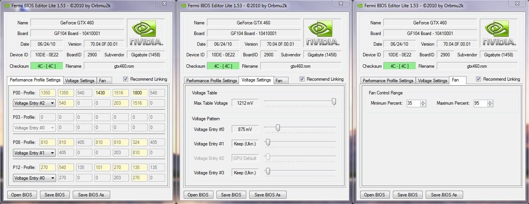Click Save BIOS in the Voltage Settings window
This screenshot has width=529, height=204.
231,194
